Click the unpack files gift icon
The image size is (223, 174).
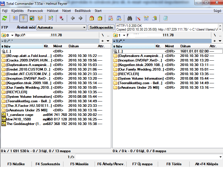(x=100, y=18)
